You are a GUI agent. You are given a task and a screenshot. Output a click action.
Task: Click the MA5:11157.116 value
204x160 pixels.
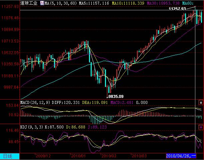(x=94, y=3)
